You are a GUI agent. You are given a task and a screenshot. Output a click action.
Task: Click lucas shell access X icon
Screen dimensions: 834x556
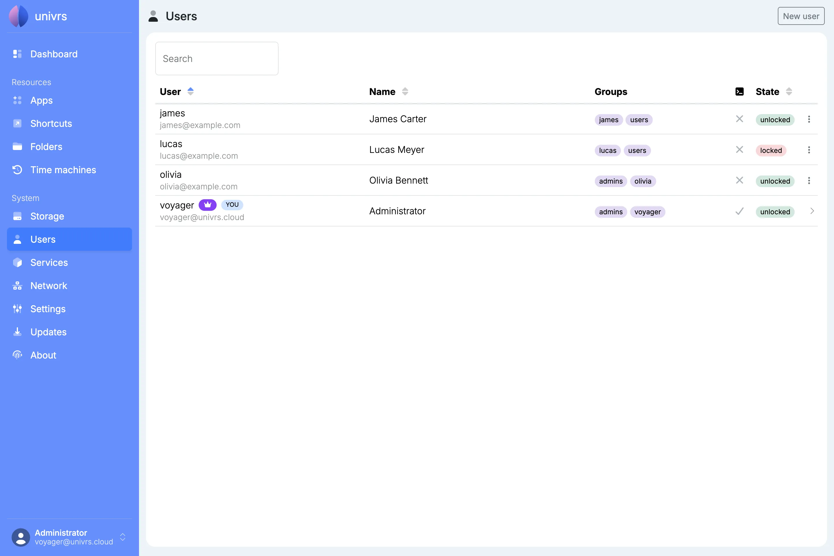(x=739, y=150)
